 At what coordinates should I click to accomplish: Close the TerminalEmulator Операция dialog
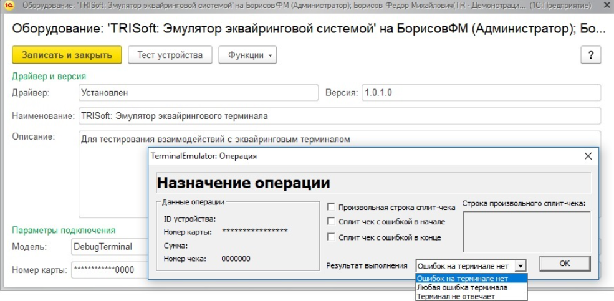[588, 156]
